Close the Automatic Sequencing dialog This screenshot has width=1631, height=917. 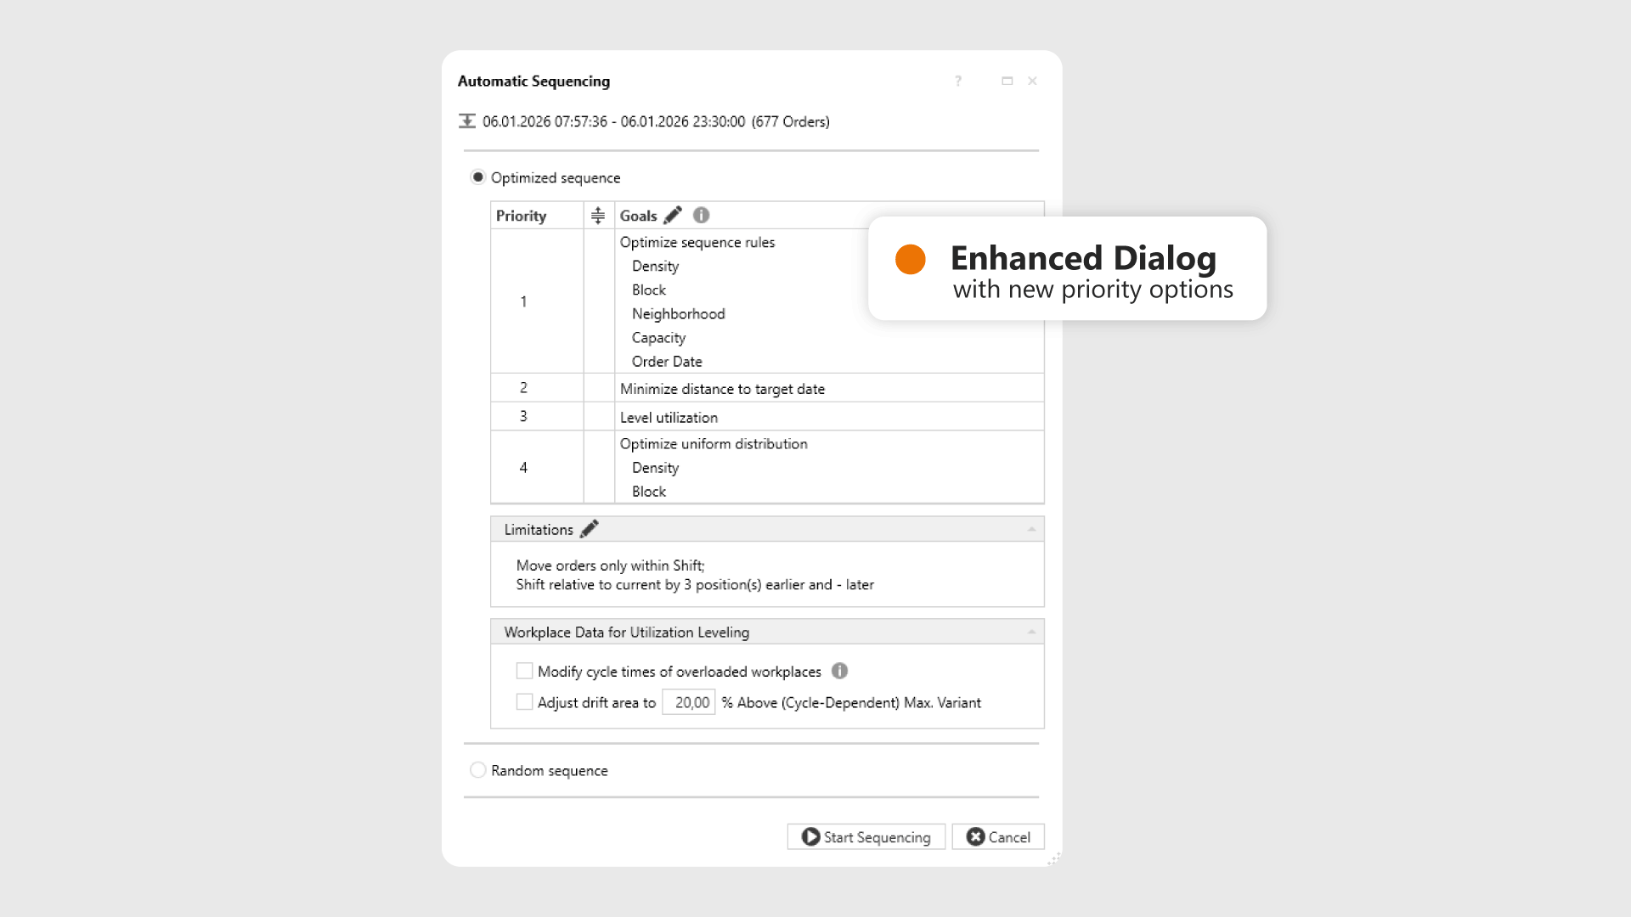tap(1032, 82)
